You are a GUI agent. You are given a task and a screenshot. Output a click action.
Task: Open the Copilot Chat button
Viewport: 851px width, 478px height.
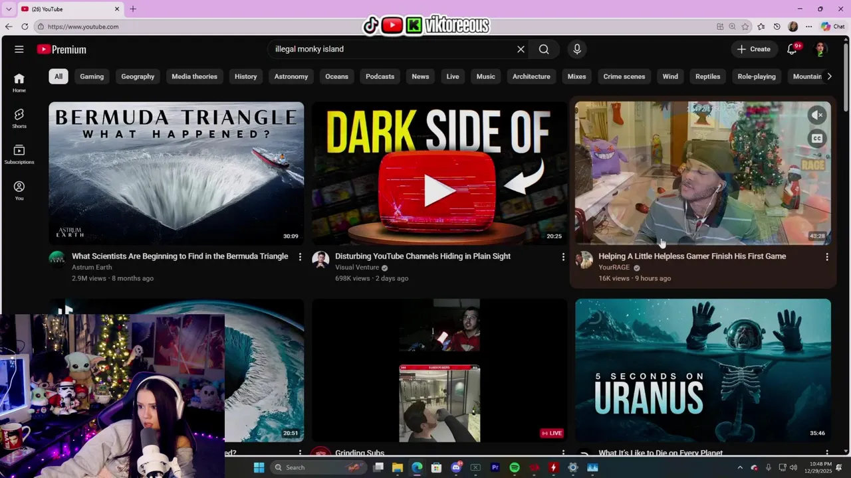(834, 27)
